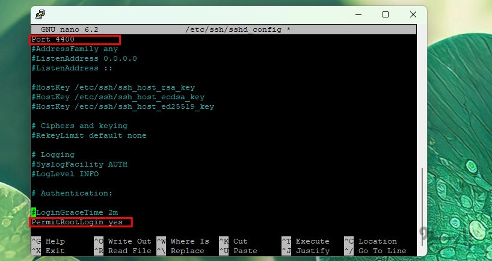Maximize the PuTTY terminal window

(x=386, y=14)
